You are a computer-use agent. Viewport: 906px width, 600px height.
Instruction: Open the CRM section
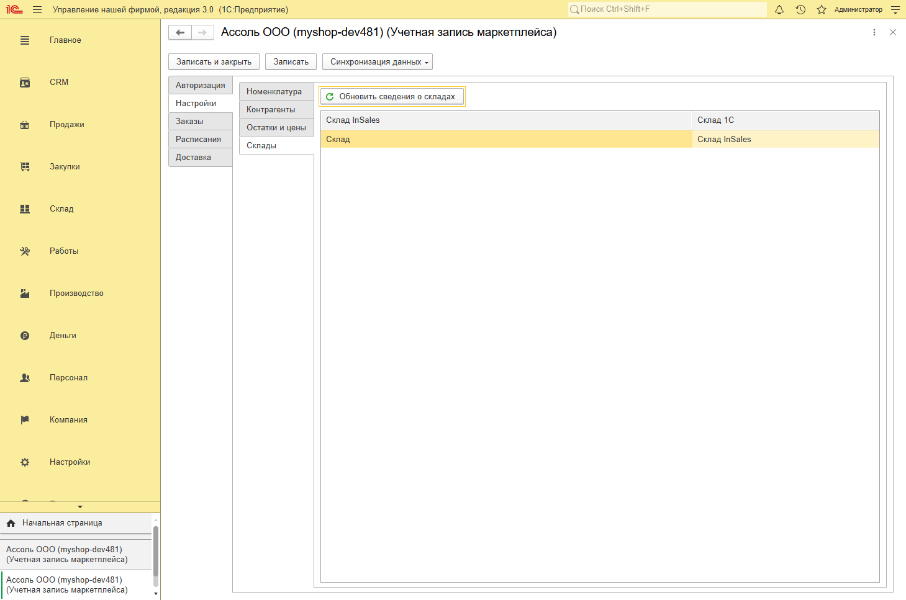click(59, 83)
